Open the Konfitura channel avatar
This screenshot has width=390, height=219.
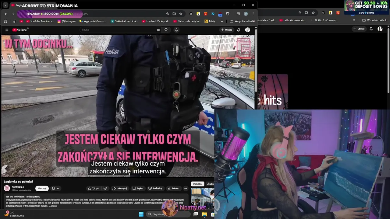pos(7,188)
